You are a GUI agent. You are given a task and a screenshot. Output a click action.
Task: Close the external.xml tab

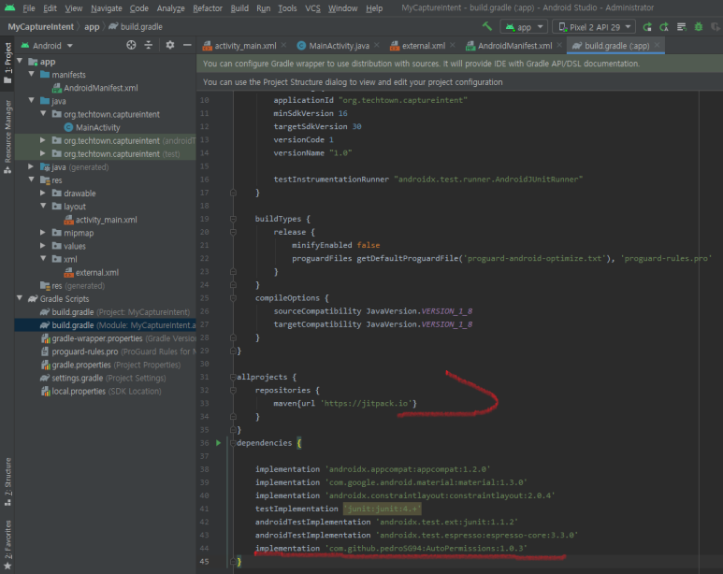pos(453,45)
